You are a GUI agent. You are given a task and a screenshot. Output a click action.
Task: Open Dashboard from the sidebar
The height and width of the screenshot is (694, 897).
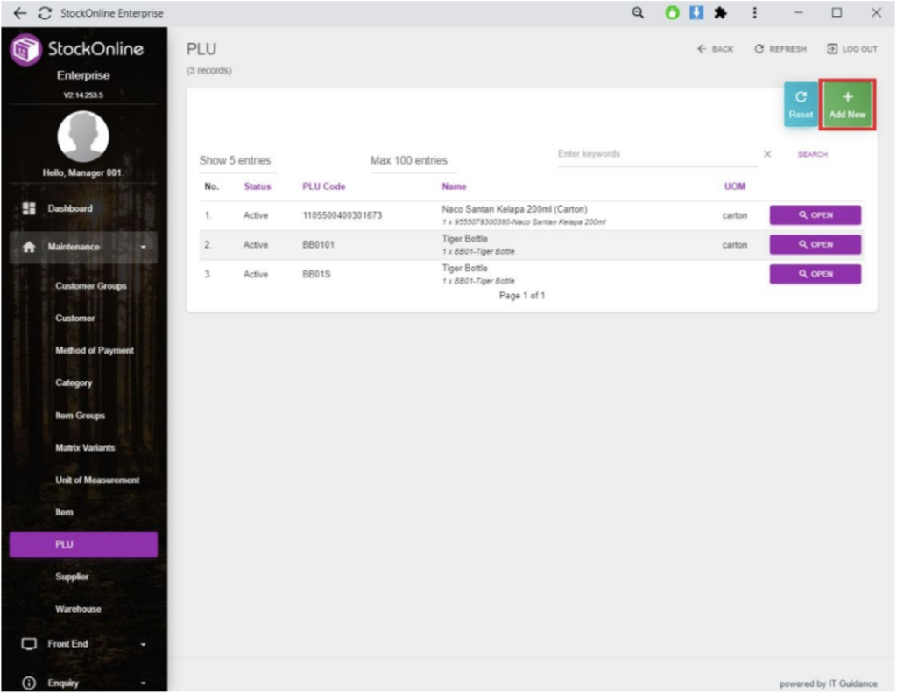(x=70, y=208)
